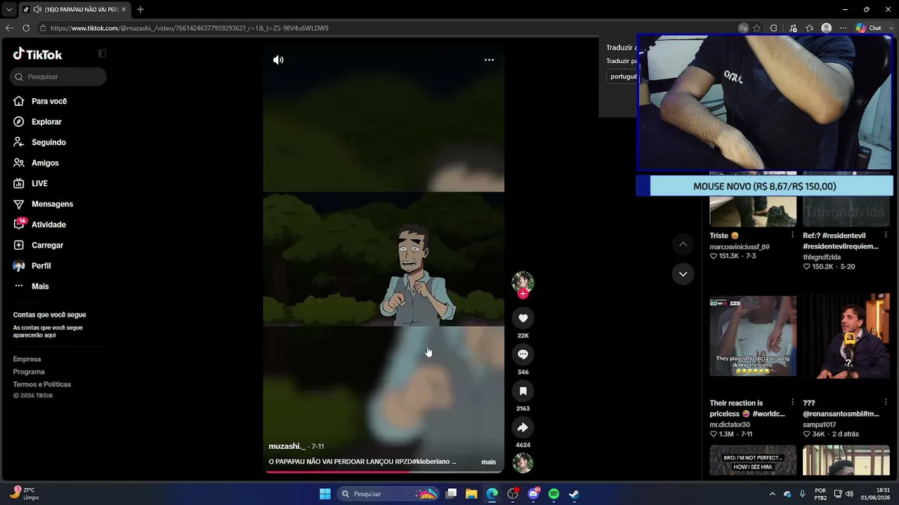Open the weather widget showing 21°C
This screenshot has height=505, width=899.
tap(25, 494)
